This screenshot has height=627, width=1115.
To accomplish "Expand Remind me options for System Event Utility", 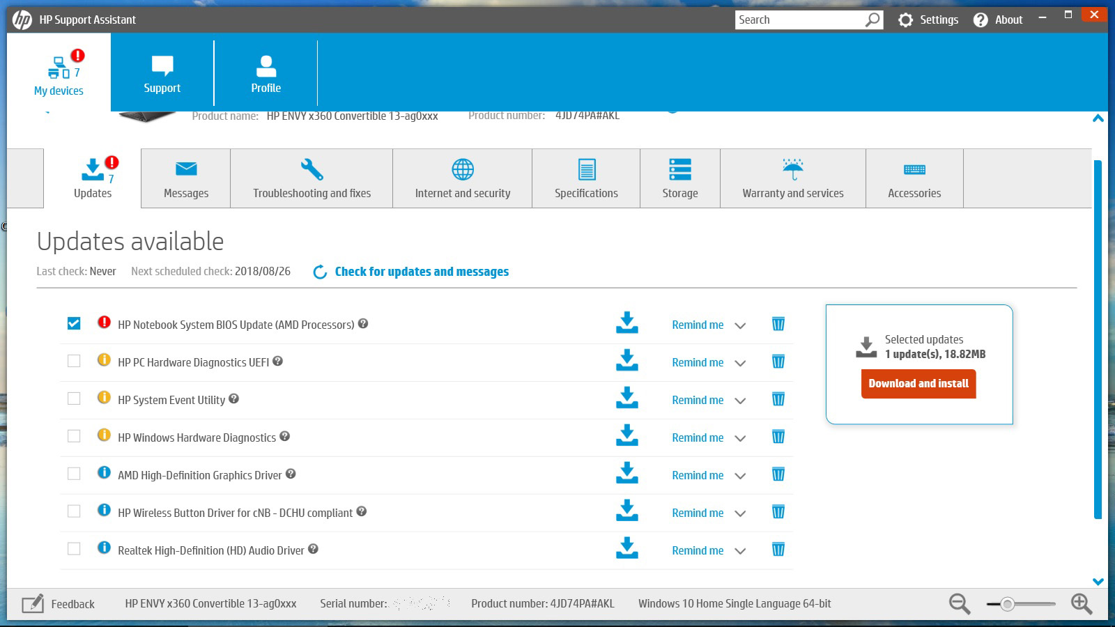I will 740,401.
